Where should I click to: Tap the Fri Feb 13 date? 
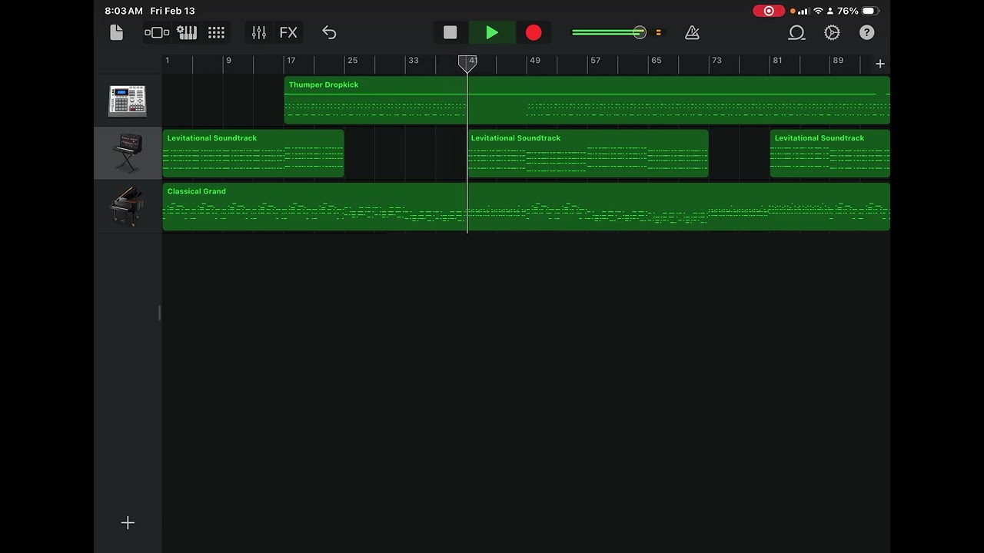point(173,11)
